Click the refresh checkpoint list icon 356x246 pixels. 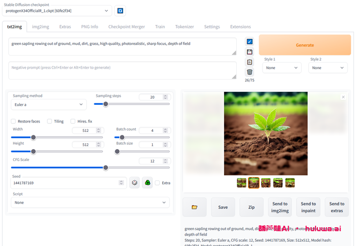[x=120, y=10]
